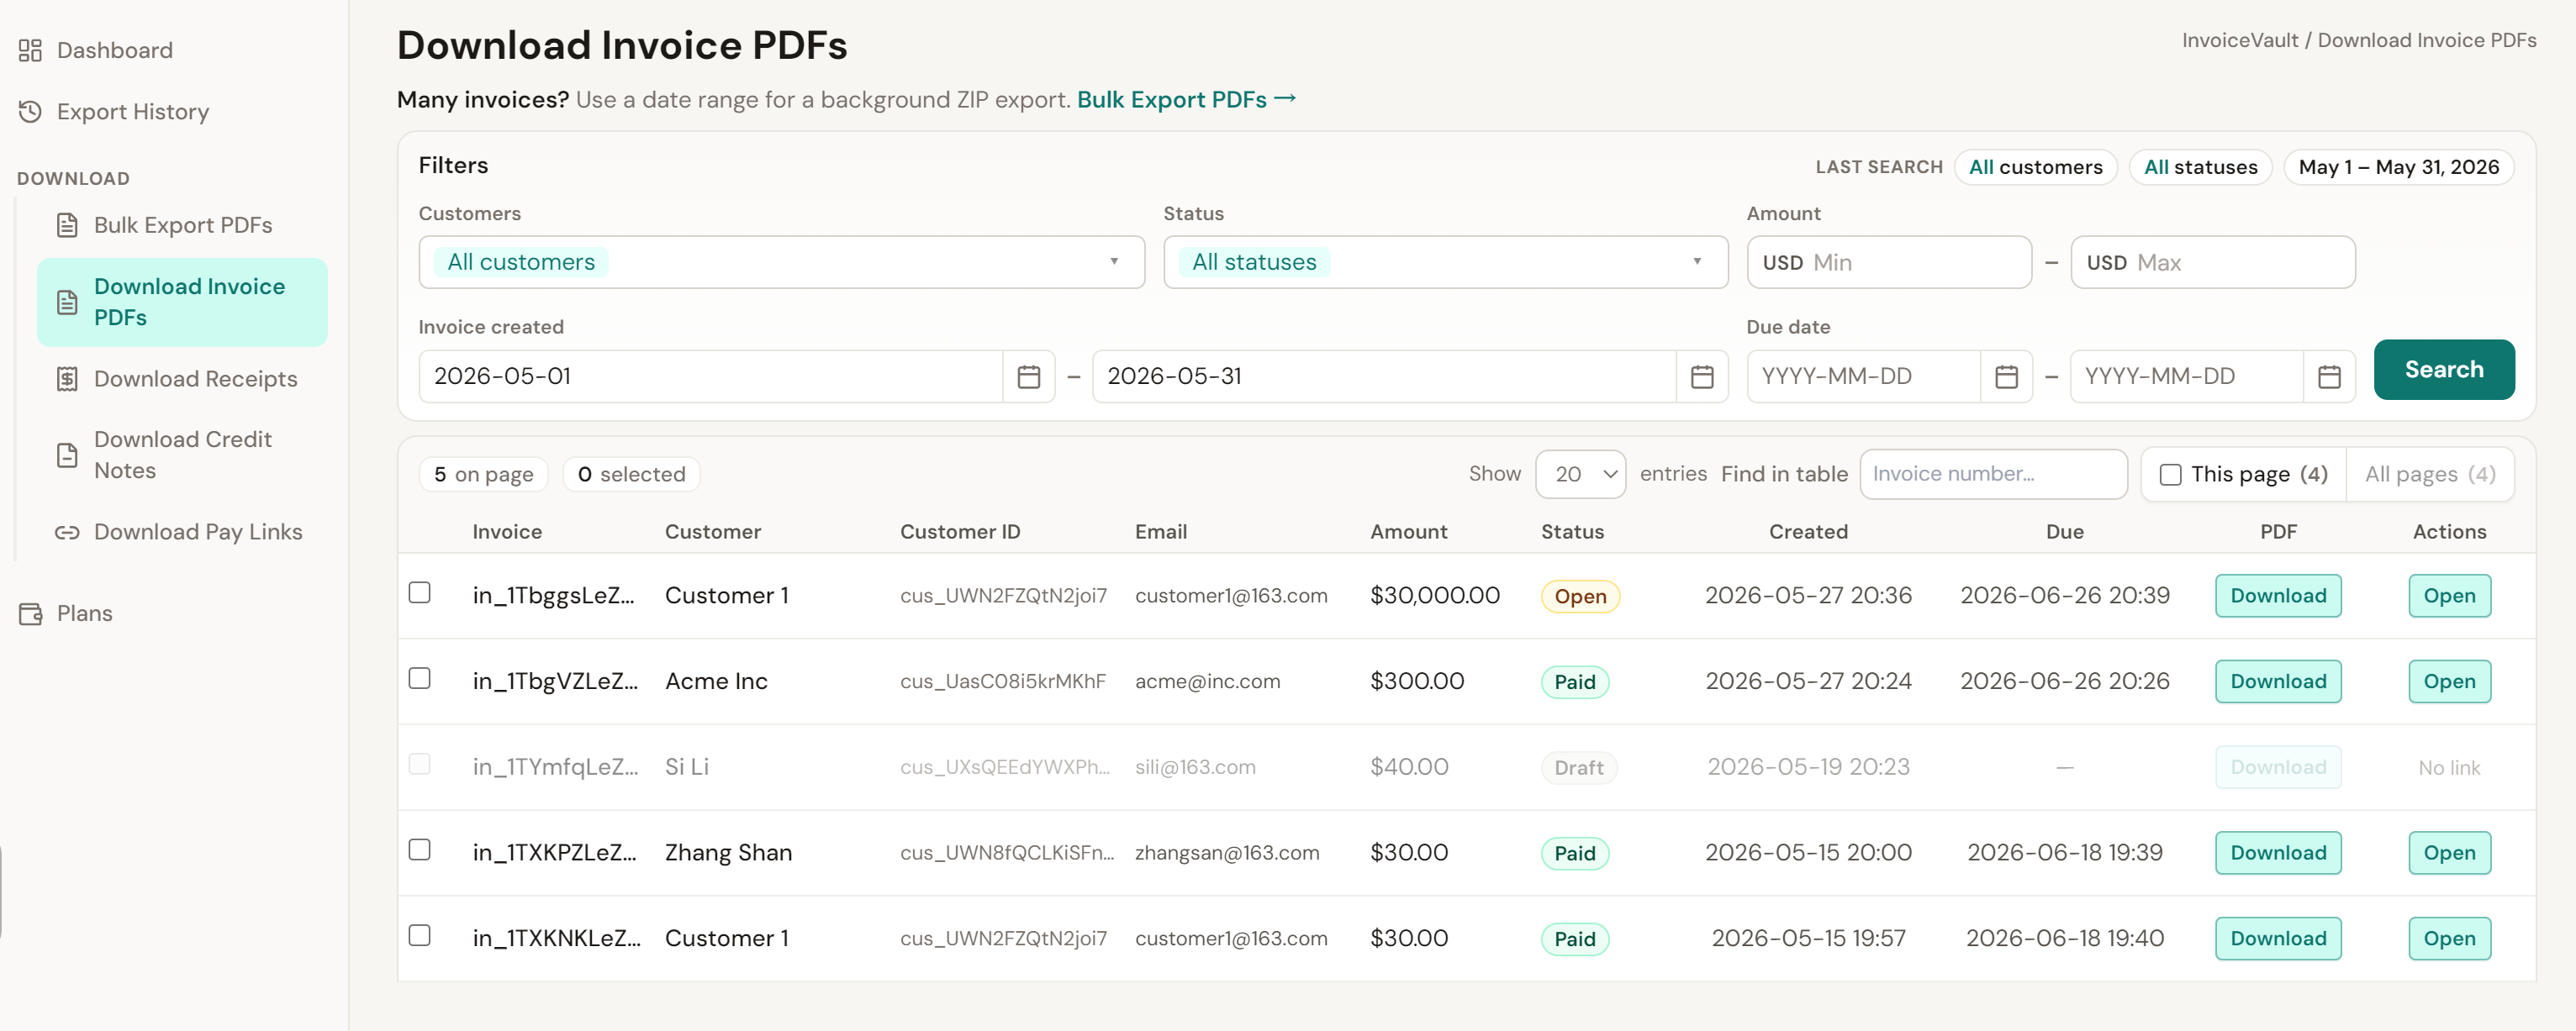Click the due date end field
This screenshot has width=2576, height=1031.
tap(2185, 376)
